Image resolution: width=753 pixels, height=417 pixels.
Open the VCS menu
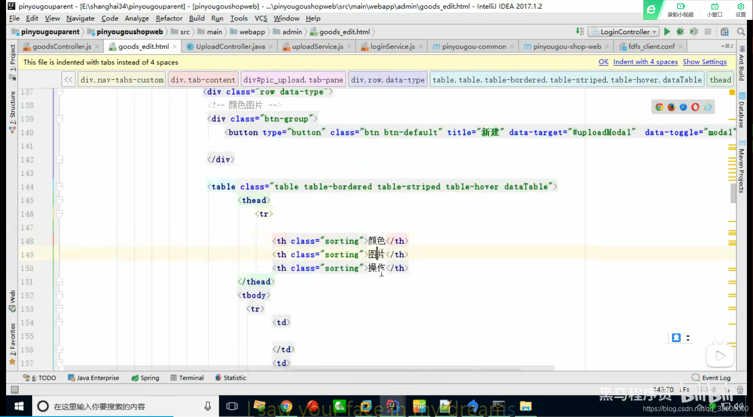click(x=261, y=18)
